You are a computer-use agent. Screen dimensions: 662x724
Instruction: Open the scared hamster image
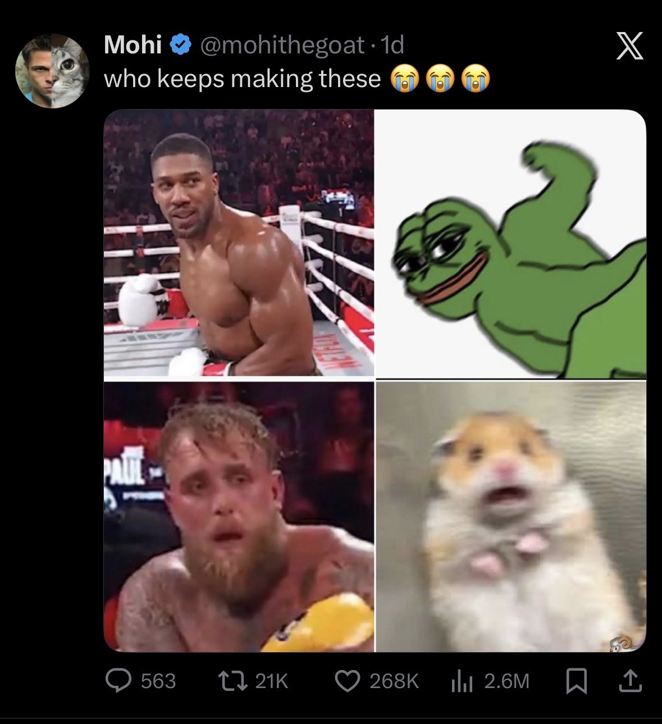click(x=510, y=517)
